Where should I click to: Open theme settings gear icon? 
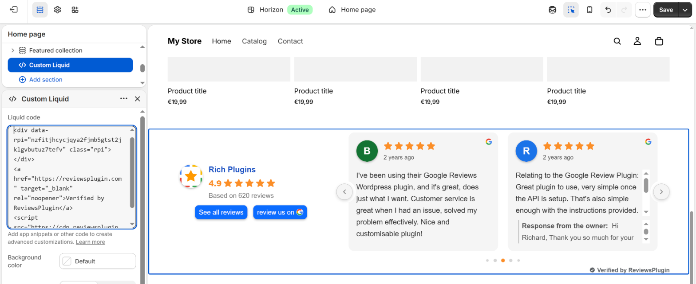(x=57, y=10)
